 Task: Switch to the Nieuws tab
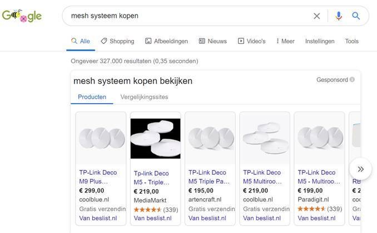pyautogui.click(x=212, y=41)
